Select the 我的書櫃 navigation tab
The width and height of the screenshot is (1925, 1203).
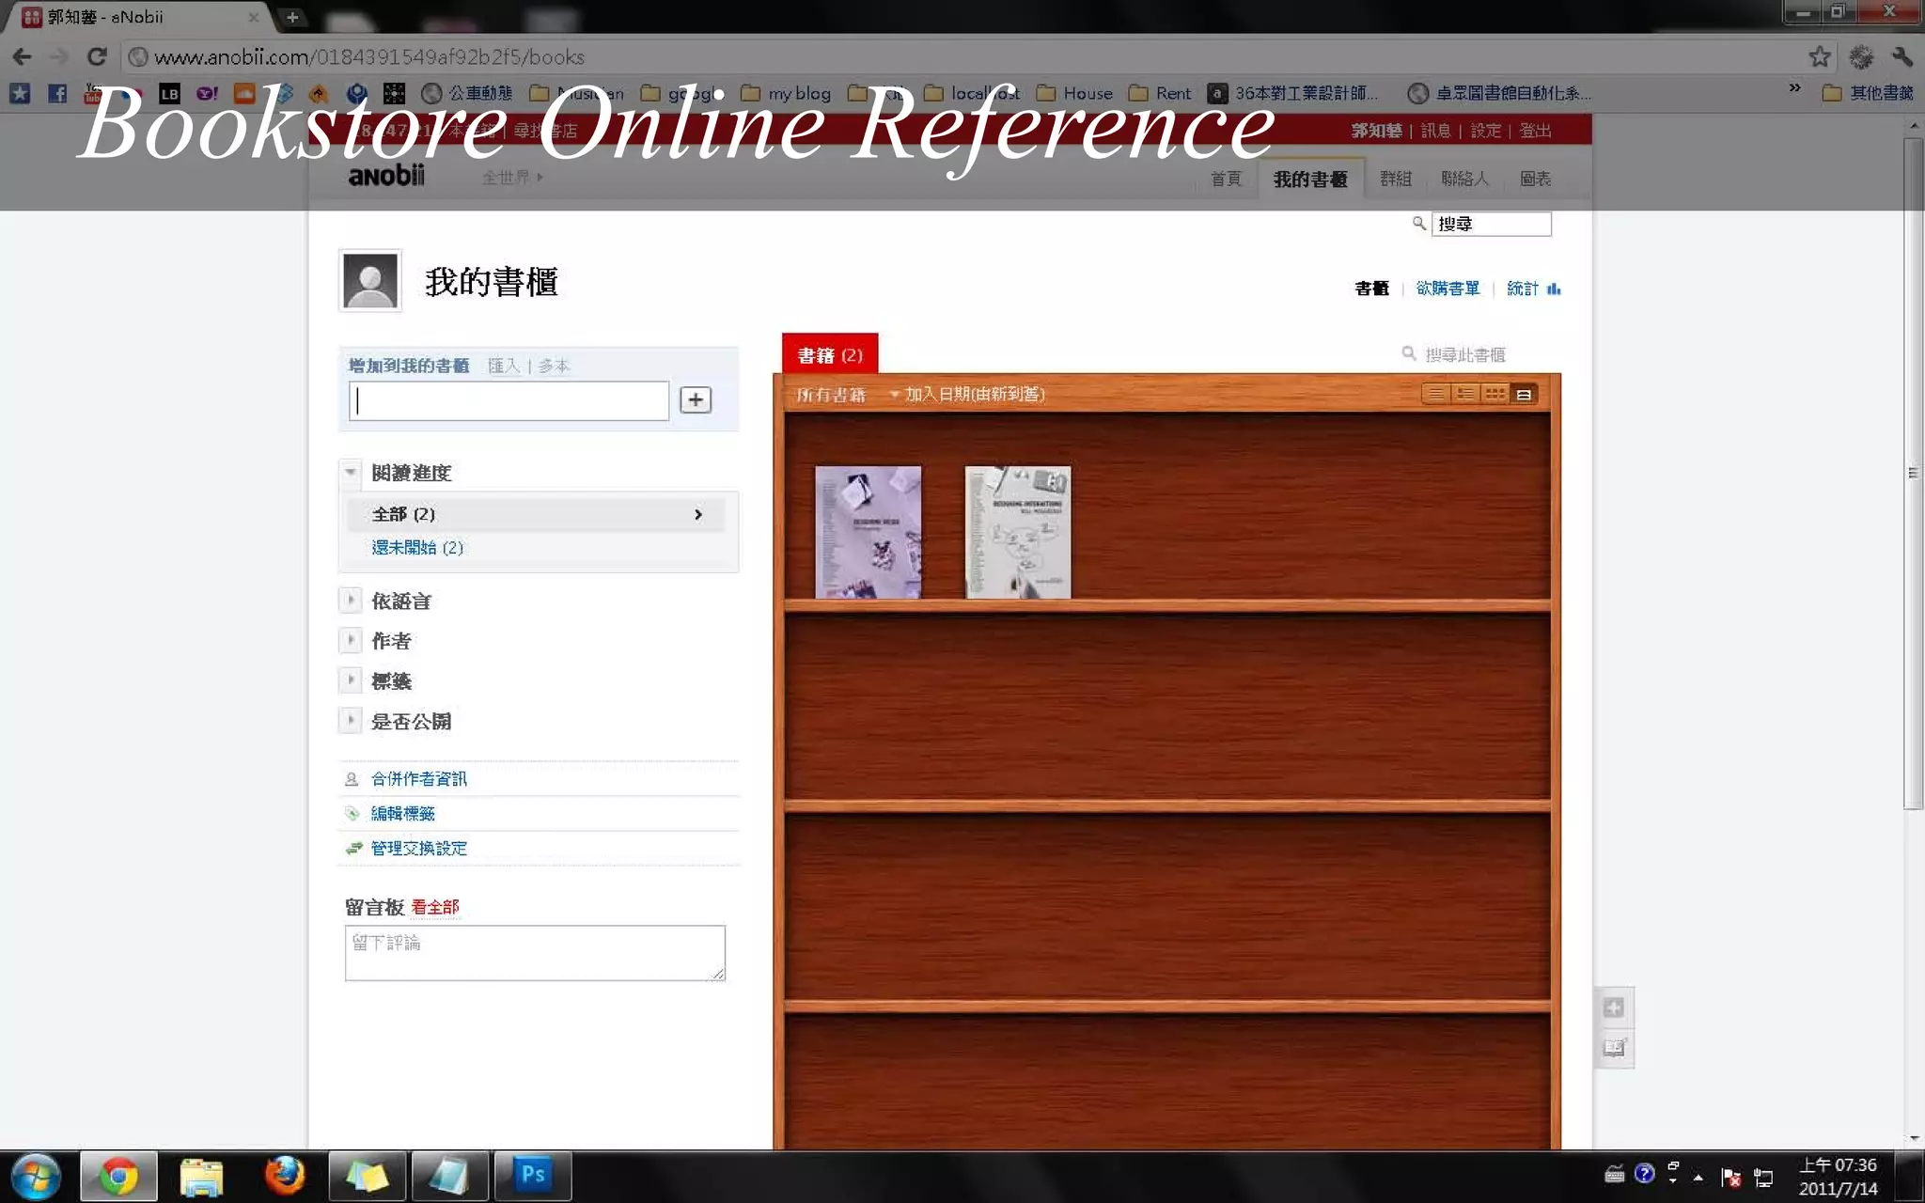pos(1310,179)
